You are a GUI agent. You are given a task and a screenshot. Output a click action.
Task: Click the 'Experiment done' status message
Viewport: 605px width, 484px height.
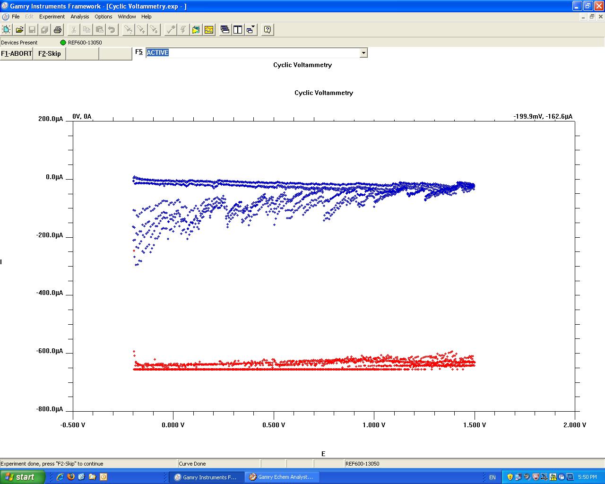pyautogui.click(x=52, y=464)
